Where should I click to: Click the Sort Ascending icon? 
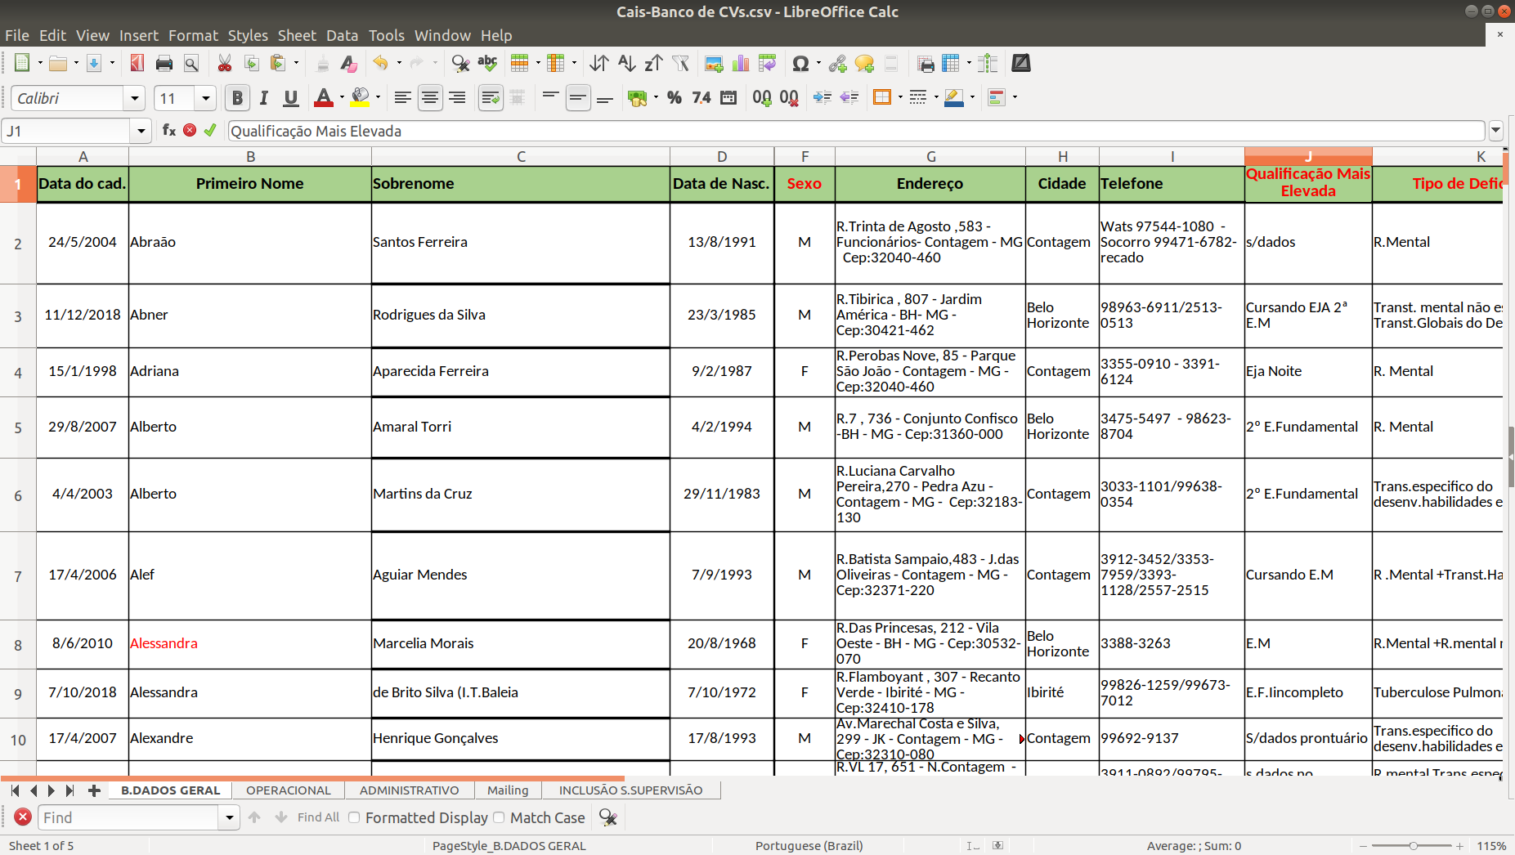[x=626, y=64]
